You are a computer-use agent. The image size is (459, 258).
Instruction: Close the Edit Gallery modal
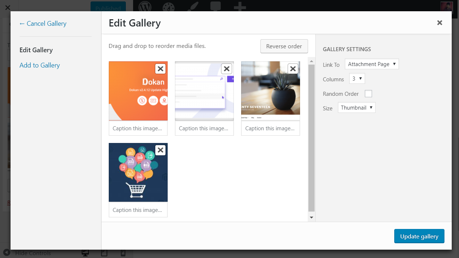pos(440,23)
